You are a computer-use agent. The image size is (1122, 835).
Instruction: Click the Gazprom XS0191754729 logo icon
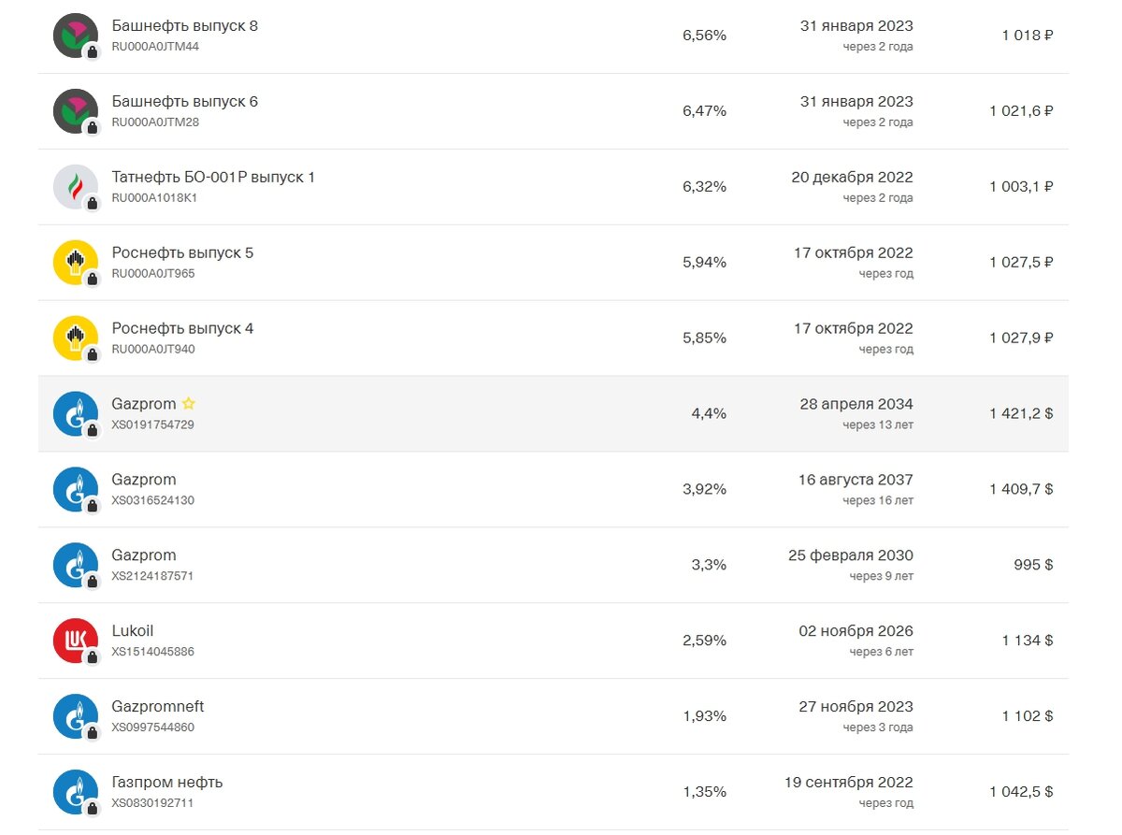click(x=76, y=414)
